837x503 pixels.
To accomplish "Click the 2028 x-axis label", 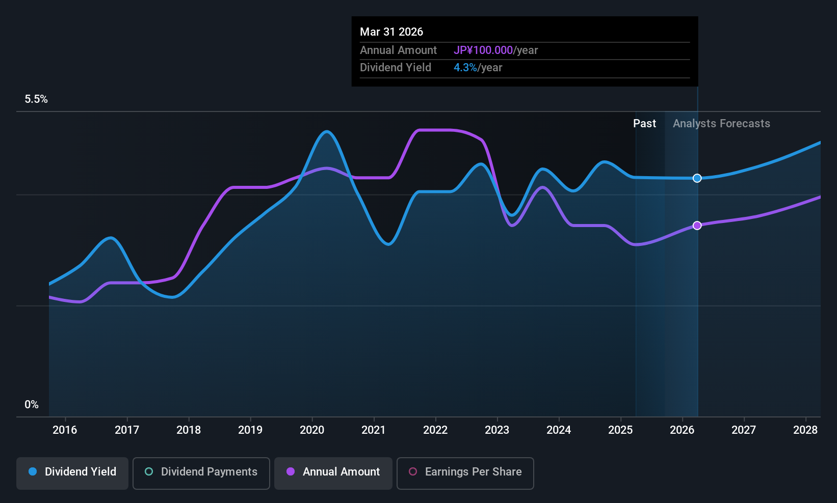I will point(805,430).
